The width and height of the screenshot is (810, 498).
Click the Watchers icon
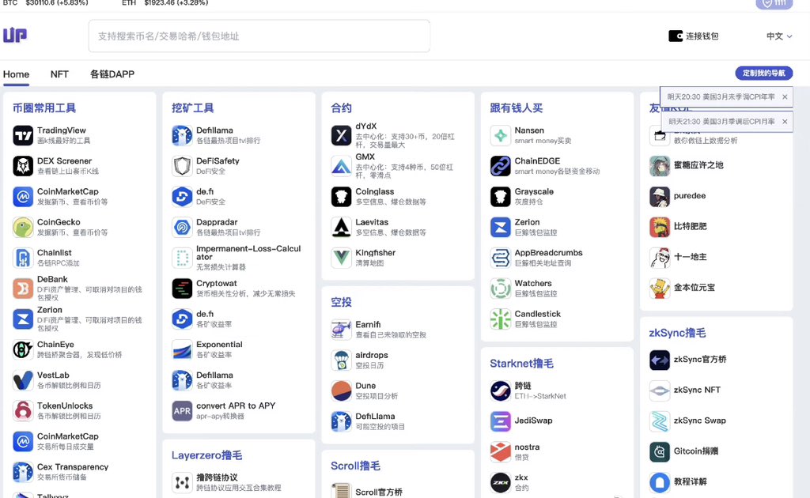pyautogui.click(x=500, y=289)
